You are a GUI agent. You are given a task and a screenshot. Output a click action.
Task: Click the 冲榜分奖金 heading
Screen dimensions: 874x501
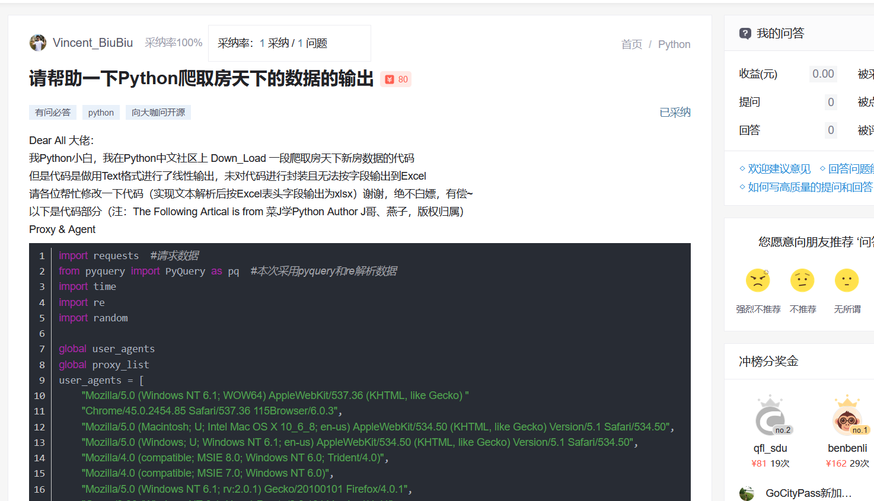768,361
